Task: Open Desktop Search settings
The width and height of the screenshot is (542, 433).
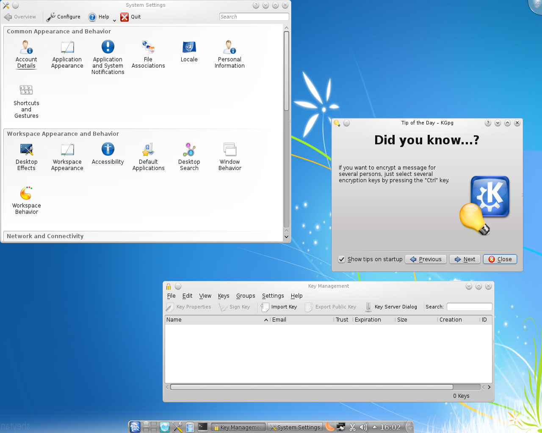Action: (x=189, y=156)
